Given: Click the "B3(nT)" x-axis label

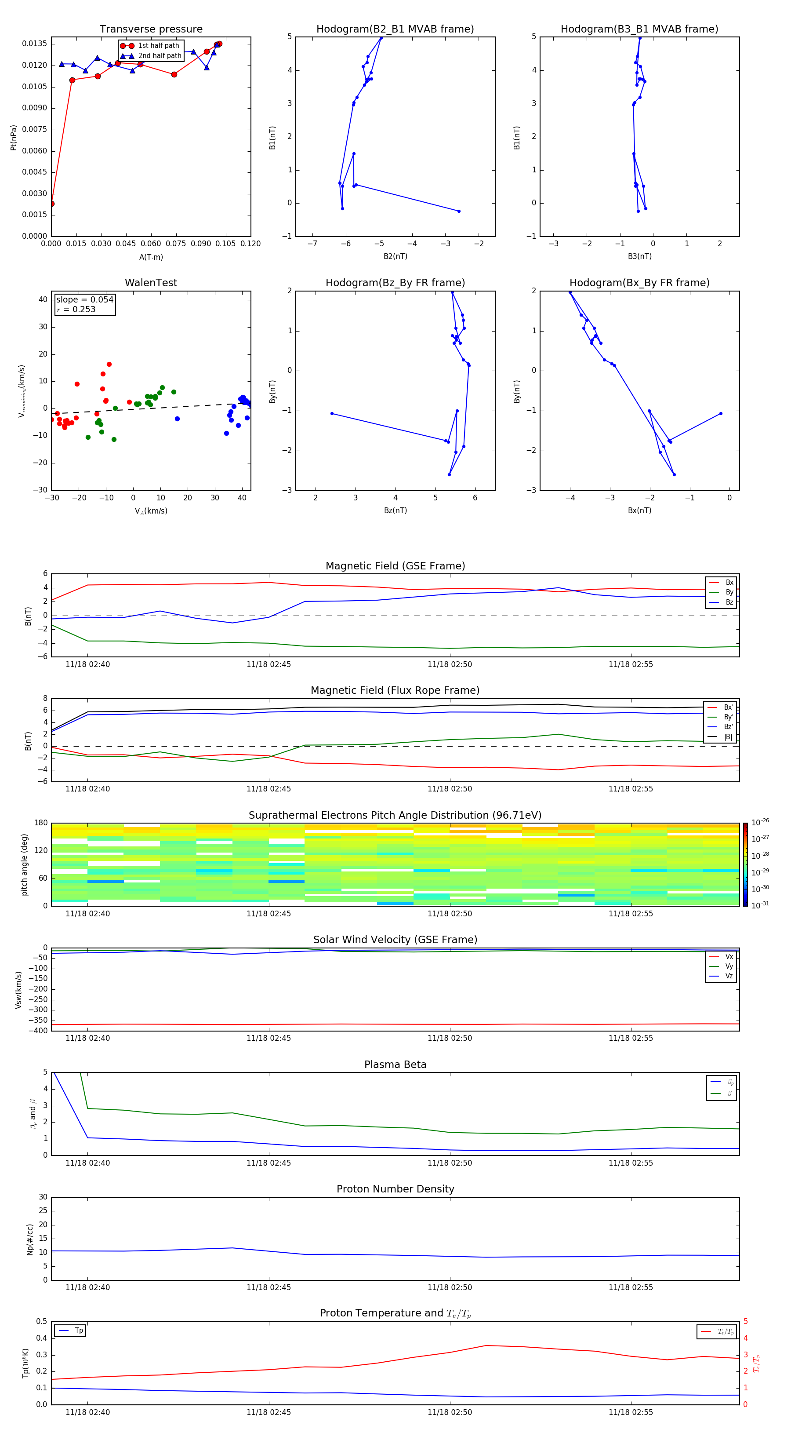Looking at the screenshot, I should (639, 256).
